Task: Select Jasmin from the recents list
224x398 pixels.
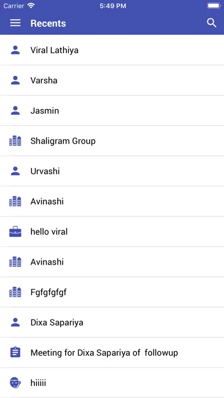Action: pos(112,110)
